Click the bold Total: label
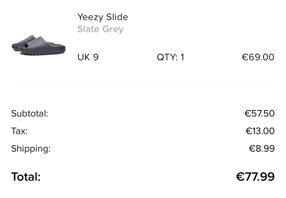Viewport: 286px width, 198px height. pos(26,177)
